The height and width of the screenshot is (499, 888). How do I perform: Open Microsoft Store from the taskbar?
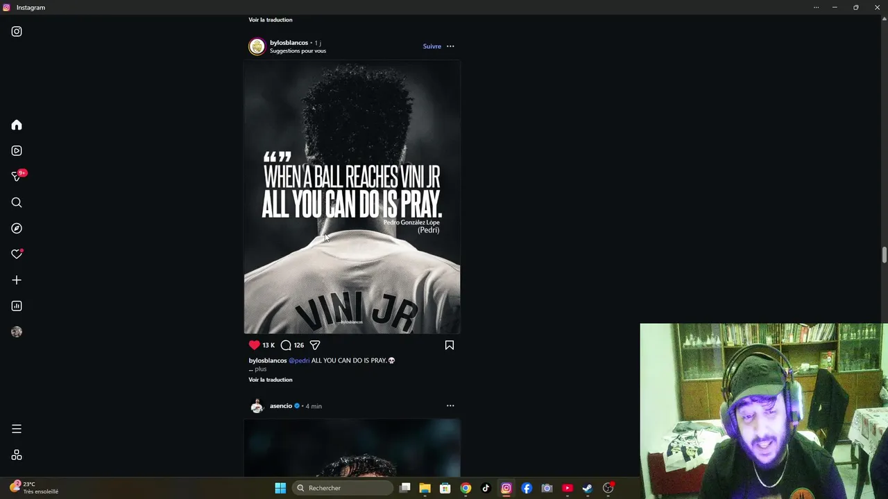click(x=445, y=488)
